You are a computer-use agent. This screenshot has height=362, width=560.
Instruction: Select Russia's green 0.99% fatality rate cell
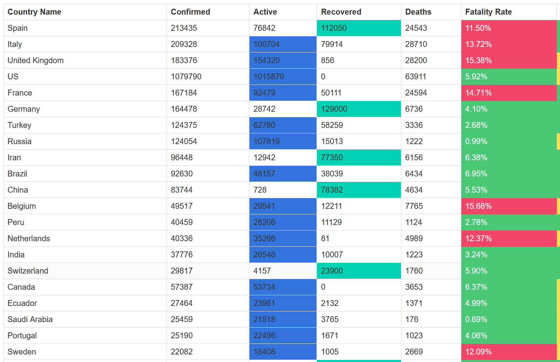point(508,141)
